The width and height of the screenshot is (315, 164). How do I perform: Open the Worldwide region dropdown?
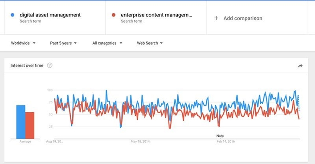(23, 43)
